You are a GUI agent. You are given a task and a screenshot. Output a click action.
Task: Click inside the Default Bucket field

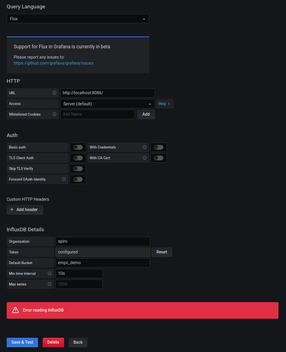click(x=102, y=263)
